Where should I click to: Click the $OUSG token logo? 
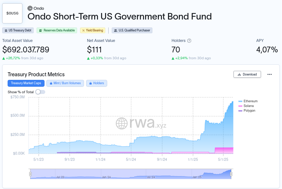(x=12, y=13)
